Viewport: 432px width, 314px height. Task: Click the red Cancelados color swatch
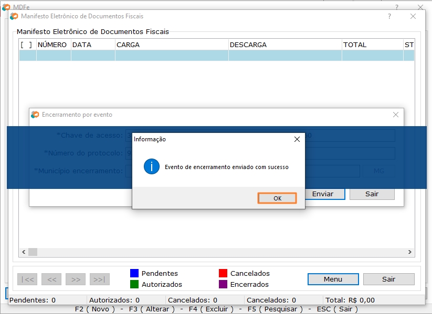pyautogui.click(x=223, y=273)
